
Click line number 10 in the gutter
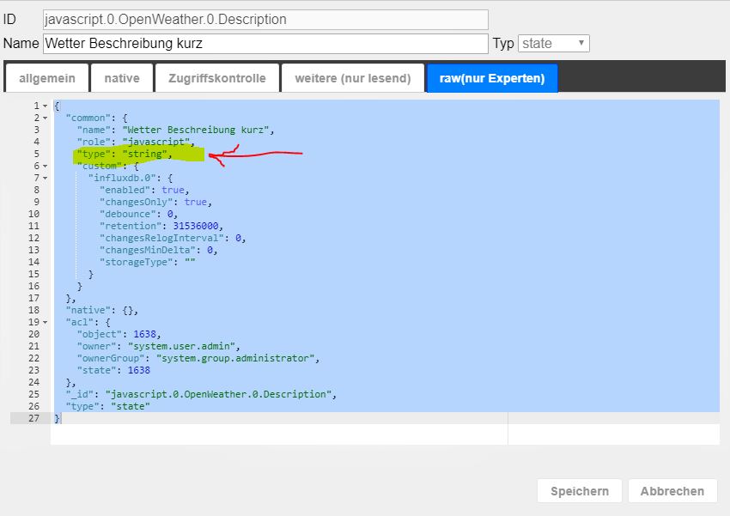pyautogui.click(x=33, y=214)
